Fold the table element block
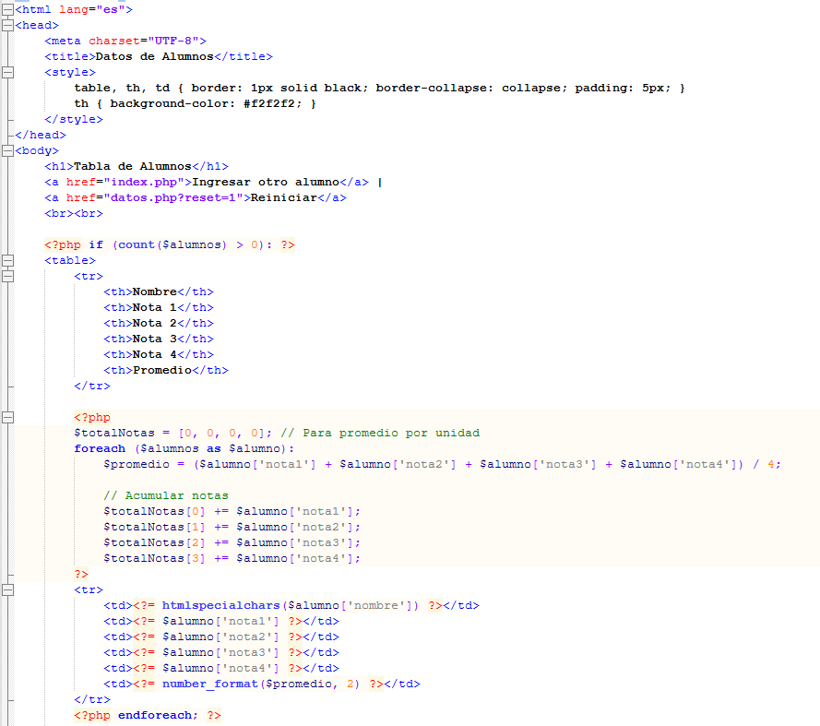 pyautogui.click(x=7, y=260)
